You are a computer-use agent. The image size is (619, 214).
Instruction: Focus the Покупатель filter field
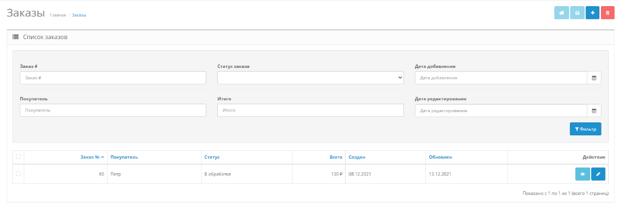click(113, 111)
